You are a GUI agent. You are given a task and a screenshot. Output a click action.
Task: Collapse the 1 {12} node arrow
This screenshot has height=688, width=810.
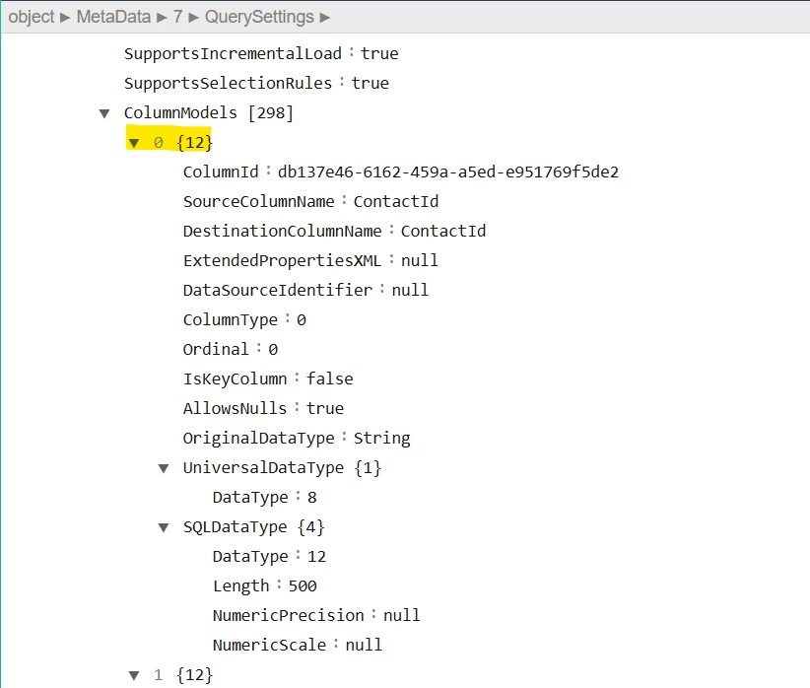pyautogui.click(x=134, y=675)
